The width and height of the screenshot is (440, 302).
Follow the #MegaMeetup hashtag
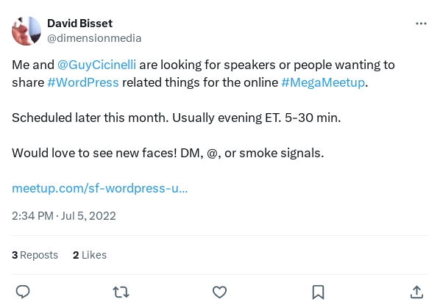pyautogui.click(x=323, y=82)
